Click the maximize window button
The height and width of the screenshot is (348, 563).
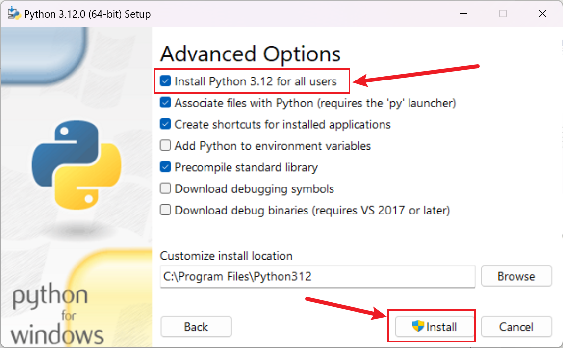coord(503,14)
